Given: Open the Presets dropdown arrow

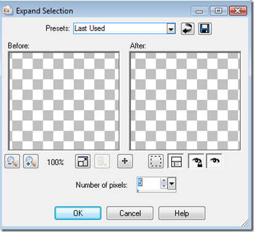Looking at the screenshot, I should click(x=171, y=28).
